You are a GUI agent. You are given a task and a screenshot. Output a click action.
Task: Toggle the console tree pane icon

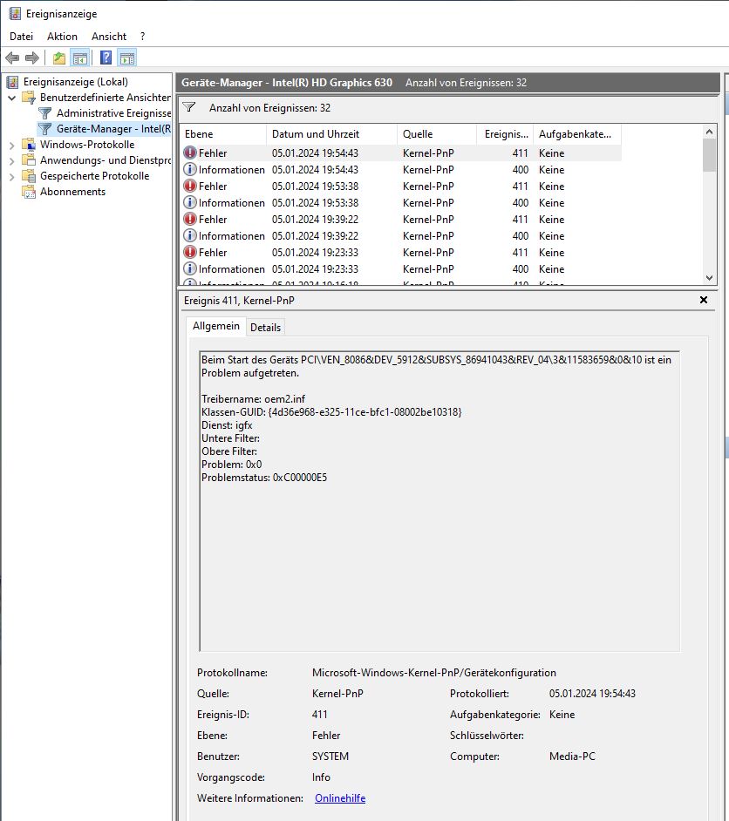click(80, 58)
